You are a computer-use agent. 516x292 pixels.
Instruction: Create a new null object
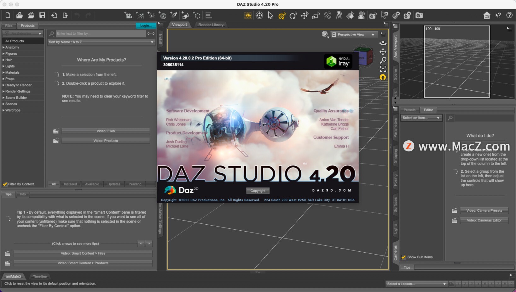click(x=197, y=15)
